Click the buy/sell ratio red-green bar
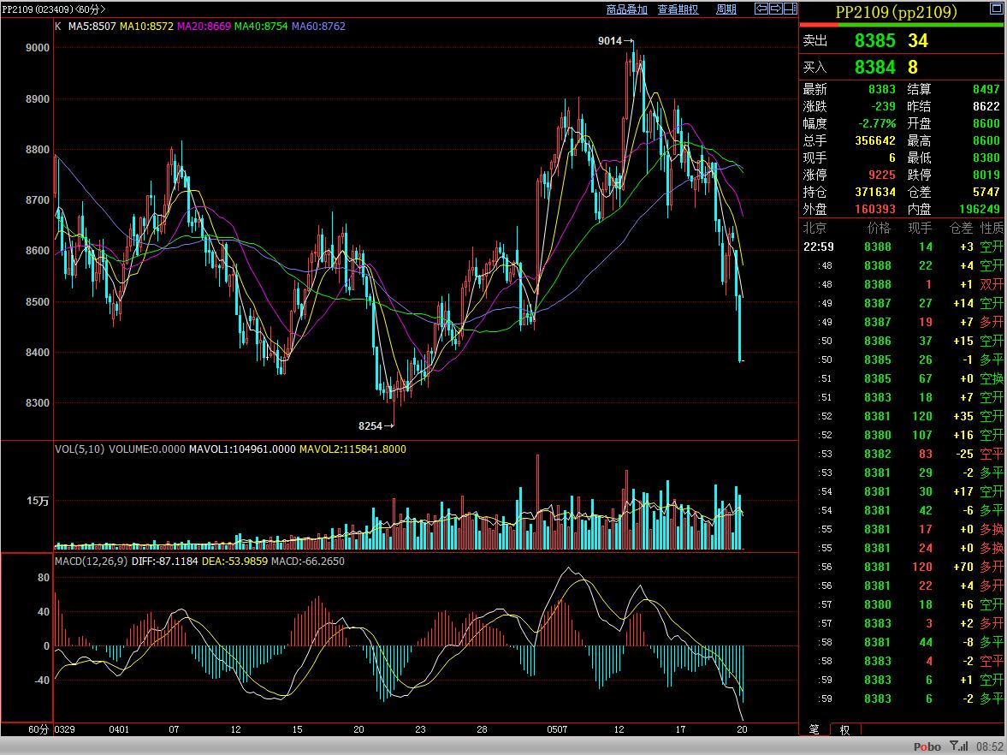Viewport: 1007px width, 755px height. tap(902, 25)
